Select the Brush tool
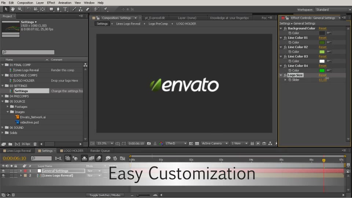The height and width of the screenshot is (198, 352). [x=74, y=9]
